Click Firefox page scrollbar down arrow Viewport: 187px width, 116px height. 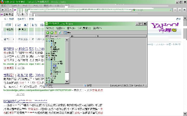pyautogui.click(x=185, y=114)
